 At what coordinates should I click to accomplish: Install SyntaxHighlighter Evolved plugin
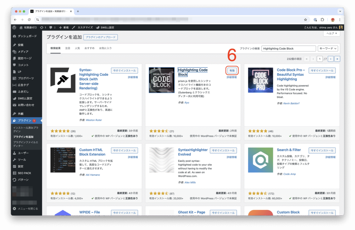point(224,151)
